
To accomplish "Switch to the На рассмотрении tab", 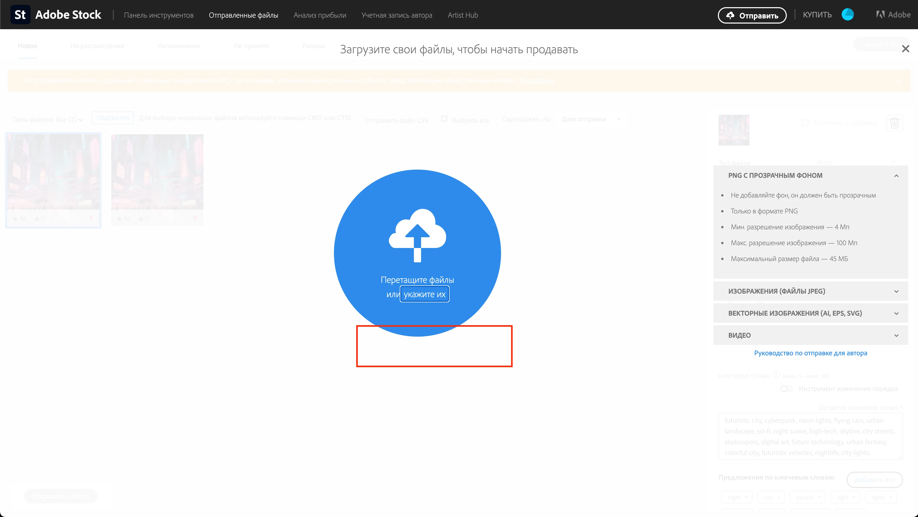I will [97, 46].
